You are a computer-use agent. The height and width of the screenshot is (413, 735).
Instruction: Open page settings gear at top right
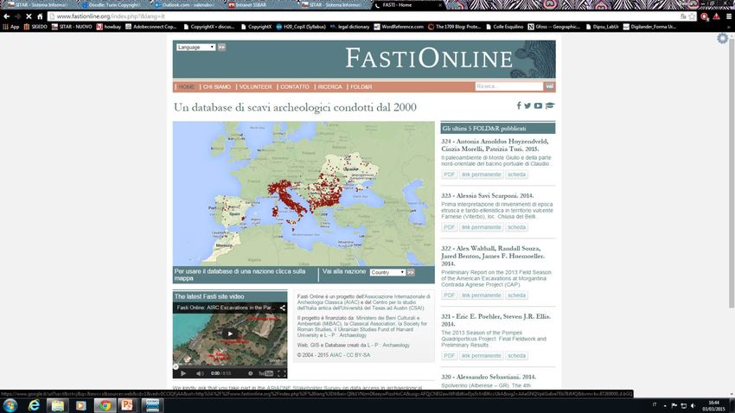click(722, 38)
